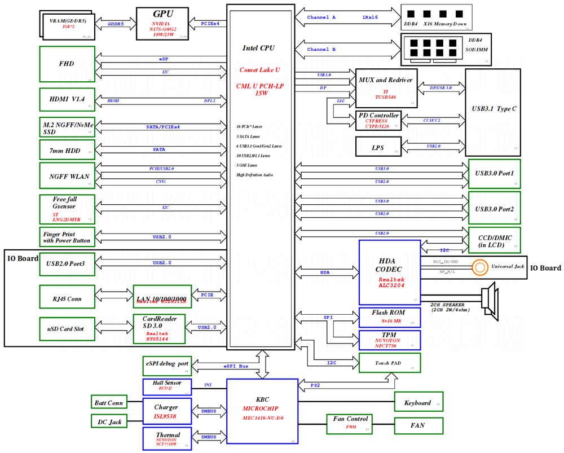Select the KBC MICROCHIP block

coord(262,411)
